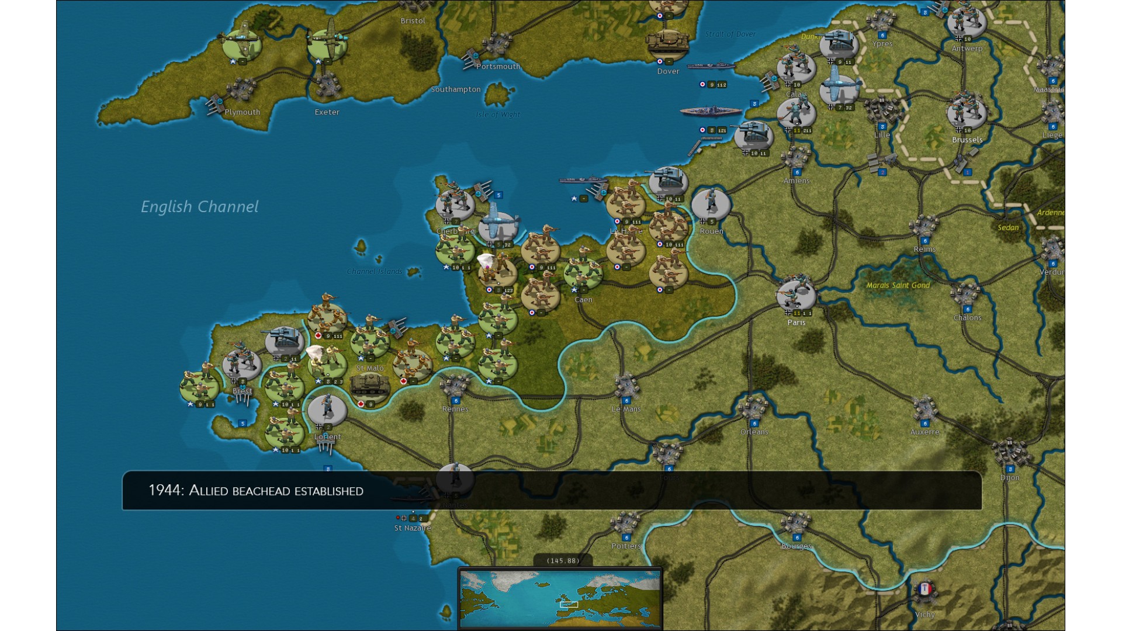
Task: Select the German infantry unit at Paris
Action: click(x=795, y=295)
